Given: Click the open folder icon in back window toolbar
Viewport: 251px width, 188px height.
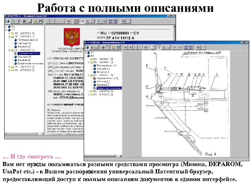Looking at the screenshot, I should pyautogui.click(x=36, y=21).
